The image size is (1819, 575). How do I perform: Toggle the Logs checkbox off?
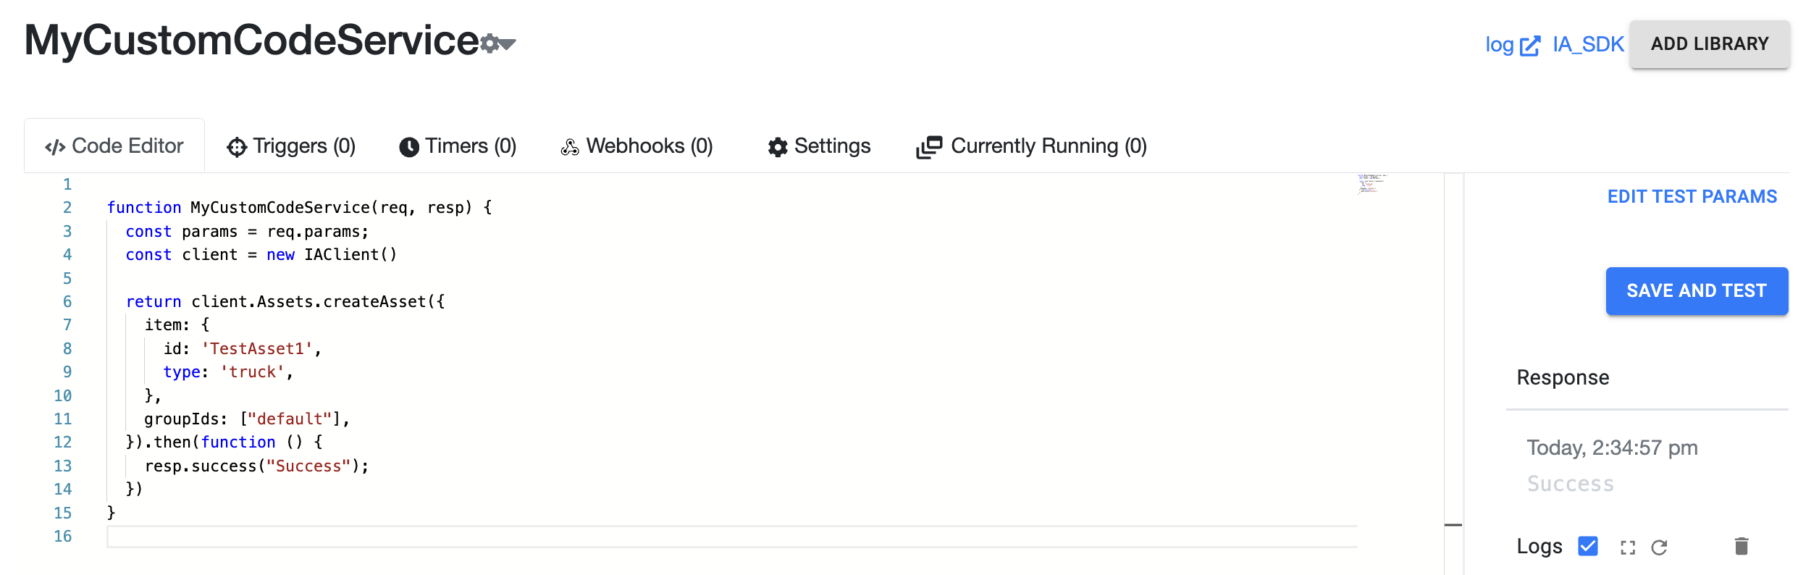click(1587, 546)
